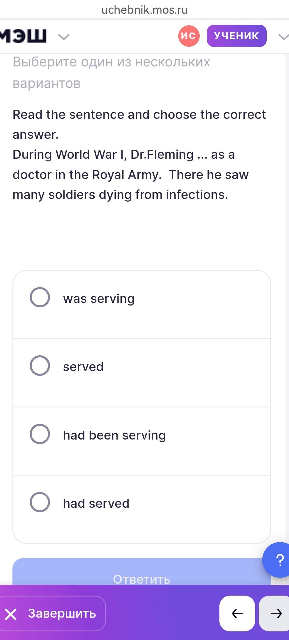Click the "was serving" answer text
The image size is (289, 640).
pos(99,299)
